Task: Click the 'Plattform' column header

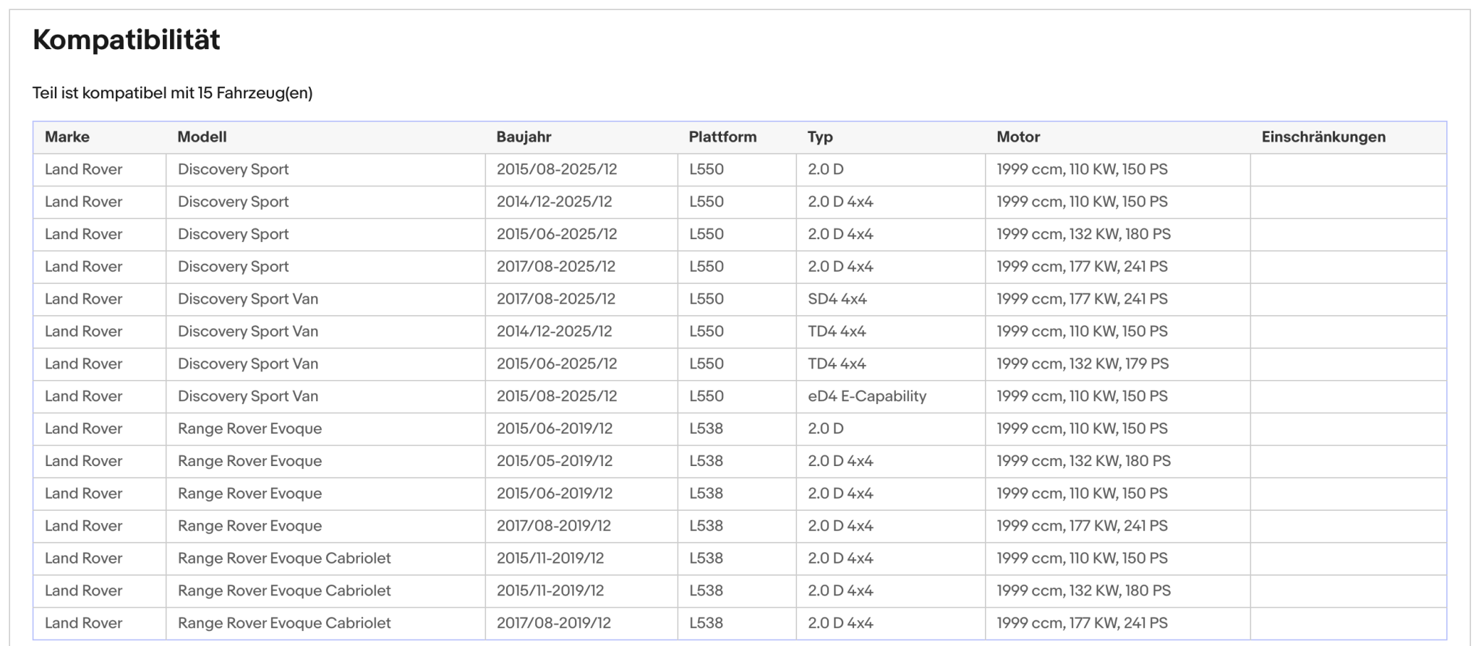Action: pos(723,137)
